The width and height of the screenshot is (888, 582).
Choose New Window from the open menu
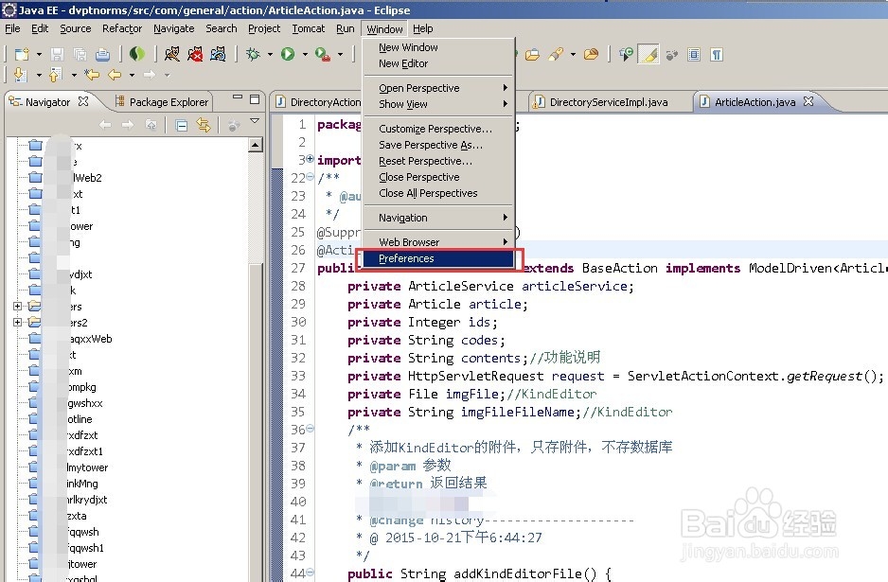coord(410,46)
